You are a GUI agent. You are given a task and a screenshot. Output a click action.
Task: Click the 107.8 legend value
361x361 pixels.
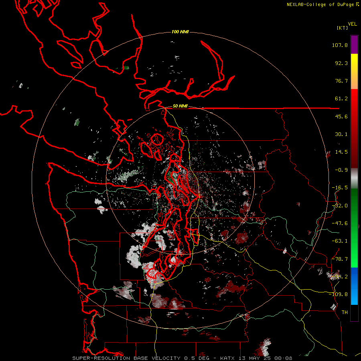340,45
